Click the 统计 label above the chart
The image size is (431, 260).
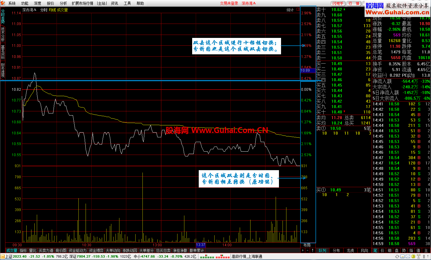[x=290, y=10]
